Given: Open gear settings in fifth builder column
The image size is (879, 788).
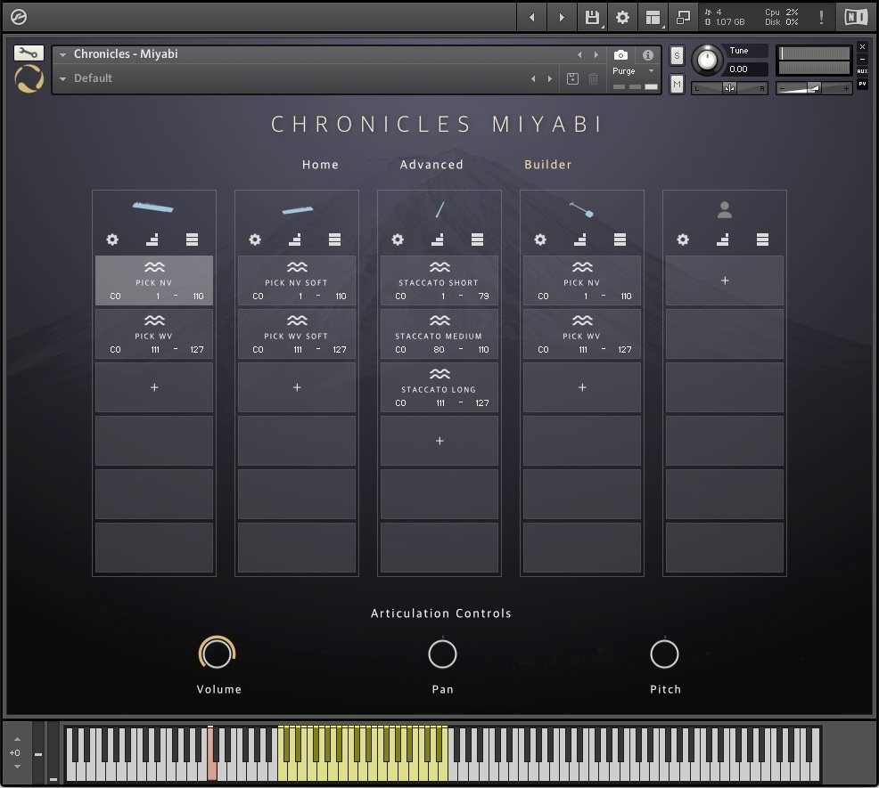Looking at the screenshot, I should pyautogui.click(x=683, y=240).
